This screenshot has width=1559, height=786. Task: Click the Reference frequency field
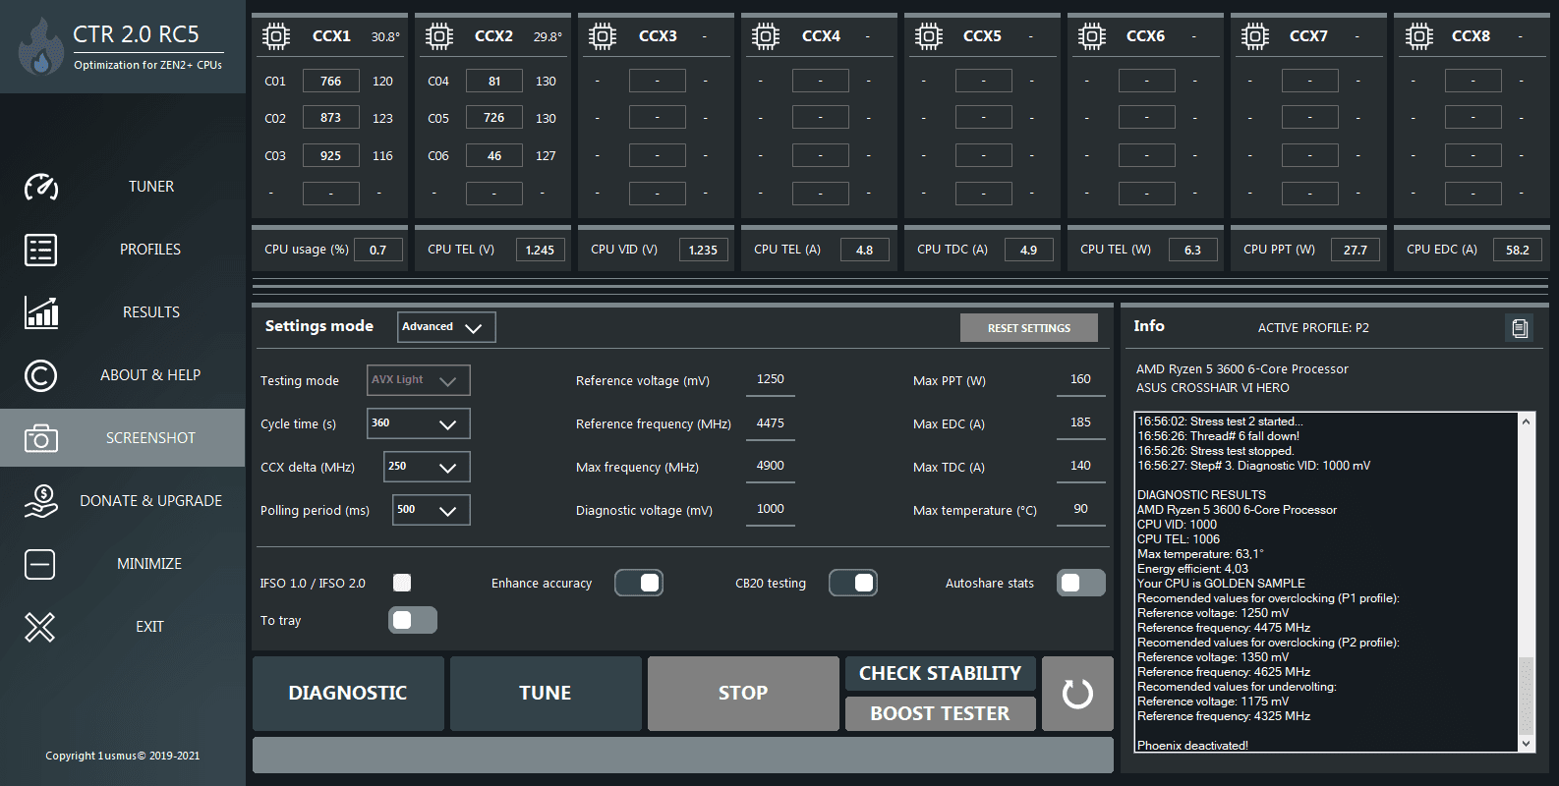point(771,423)
